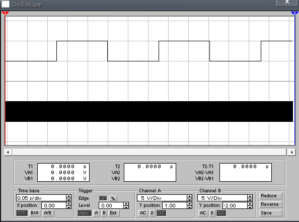Decrease Channel B Y position
The image size is (299, 222).
[x=250, y=207]
